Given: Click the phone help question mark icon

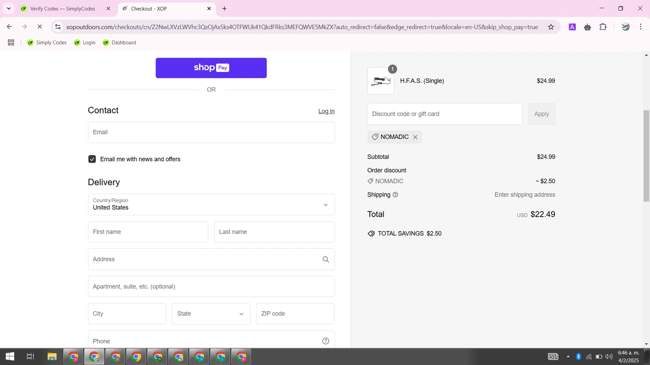Looking at the screenshot, I should pyautogui.click(x=326, y=341).
